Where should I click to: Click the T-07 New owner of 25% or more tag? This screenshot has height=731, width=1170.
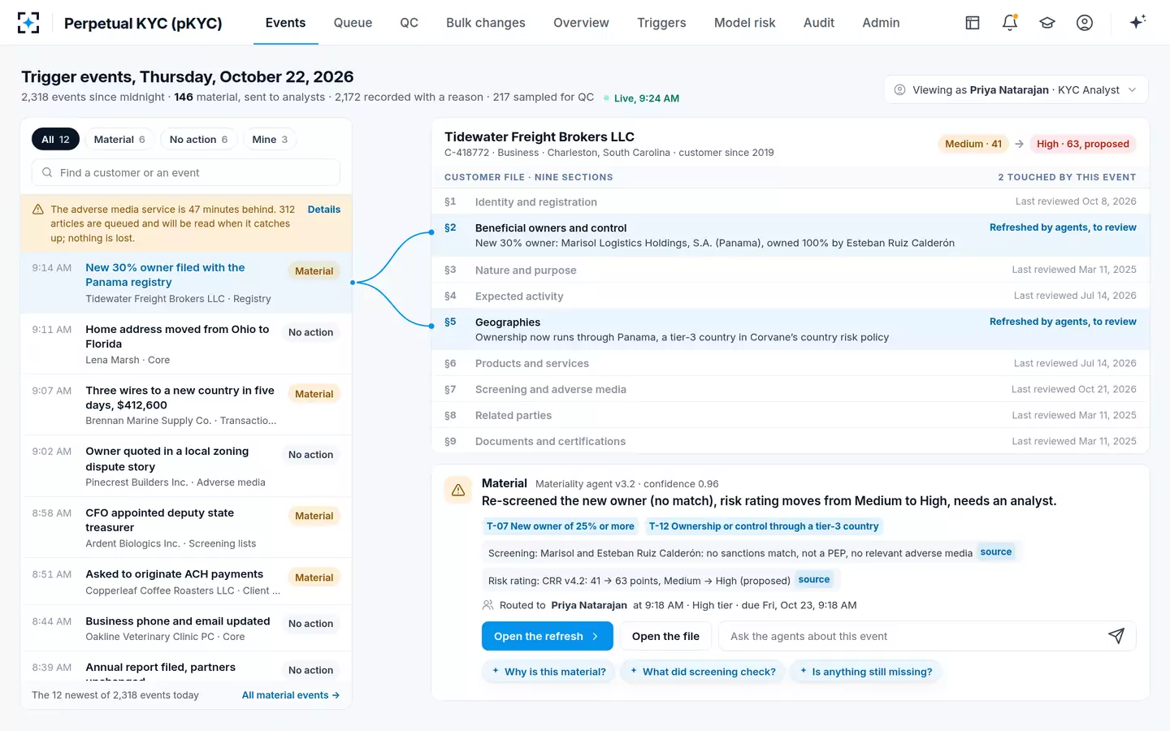(x=561, y=526)
